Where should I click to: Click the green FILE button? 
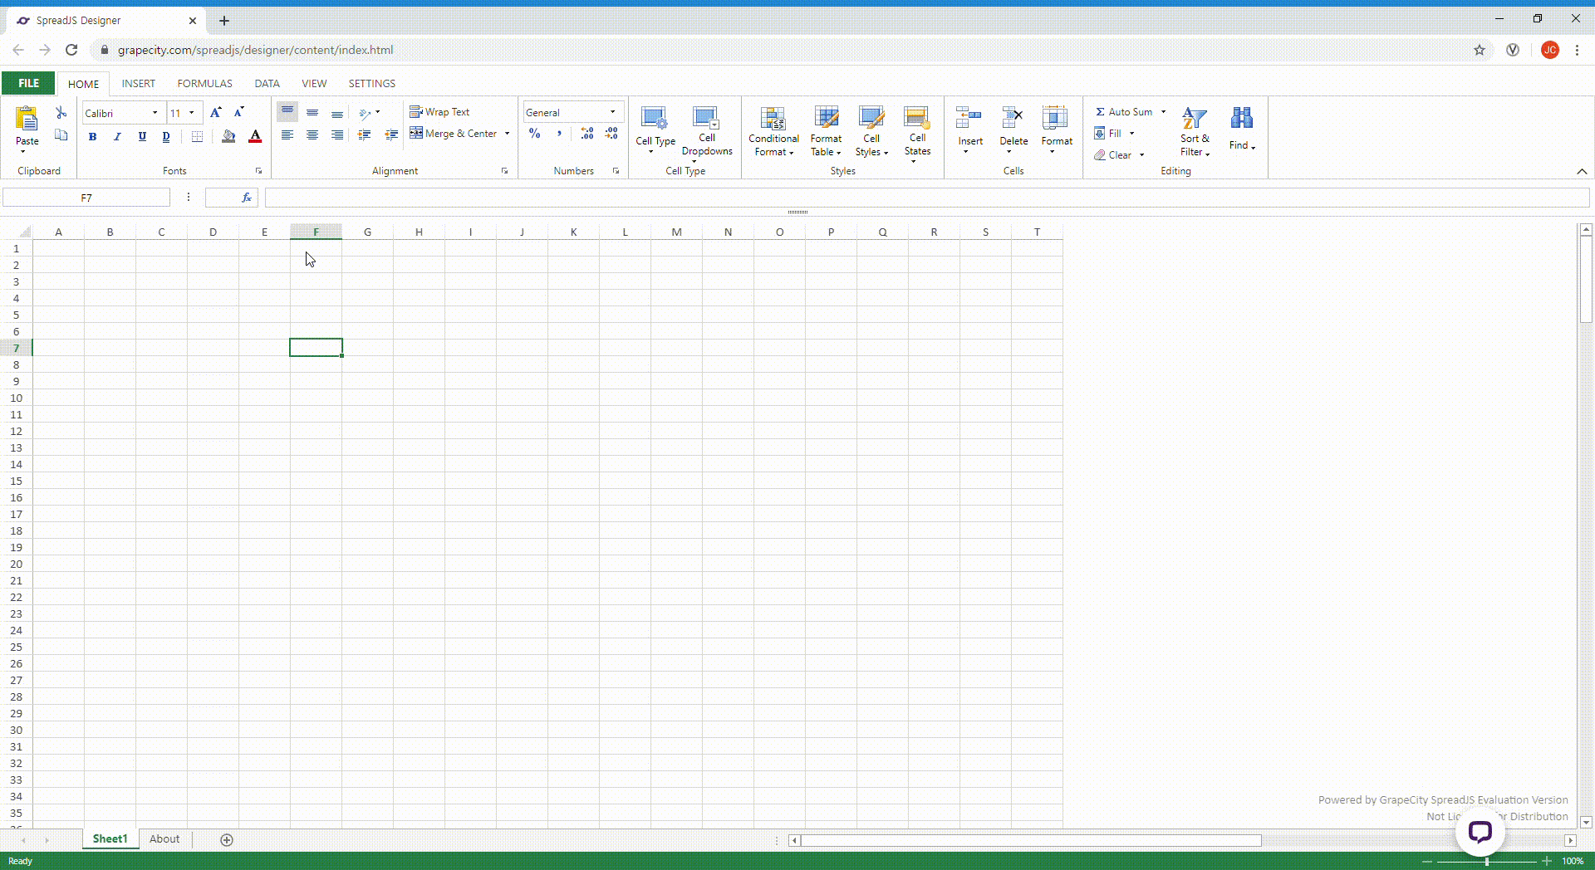(28, 83)
